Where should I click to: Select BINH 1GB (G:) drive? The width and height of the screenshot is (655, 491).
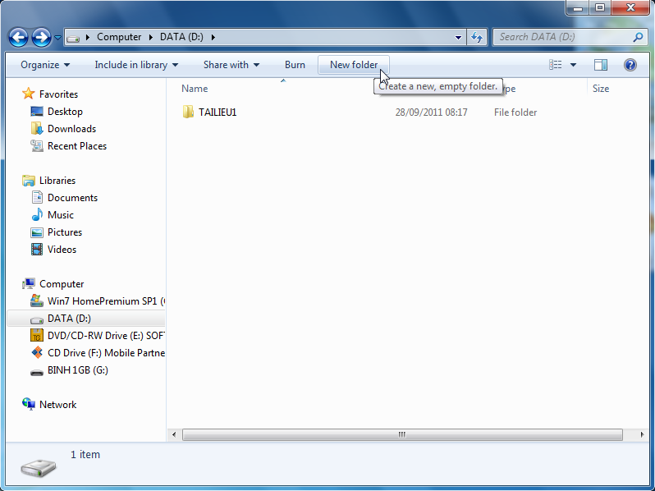77,370
